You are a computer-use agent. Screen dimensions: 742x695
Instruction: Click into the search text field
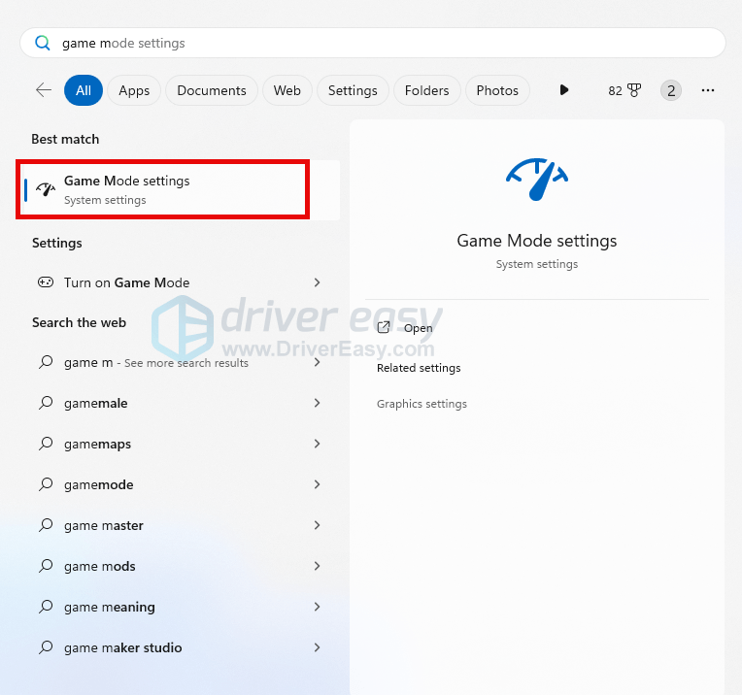click(388, 43)
